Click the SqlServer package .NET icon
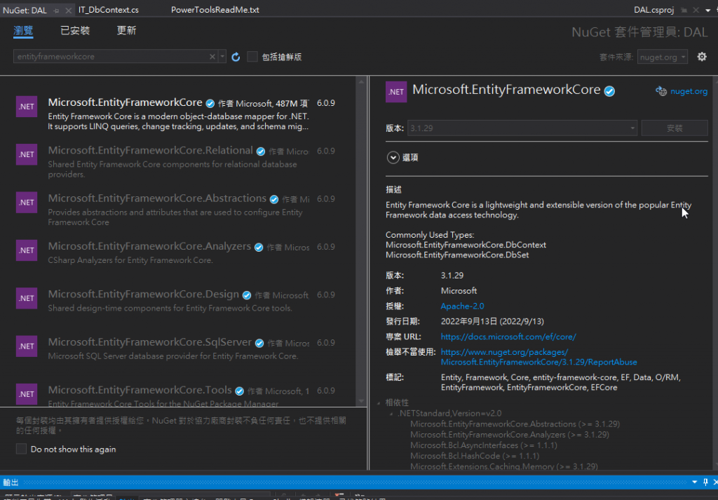Viewport: 718px width, 500px height. point(27,346)
